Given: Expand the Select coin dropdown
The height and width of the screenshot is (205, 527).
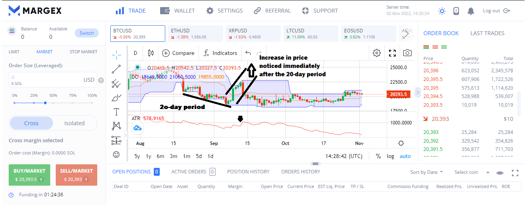Looking at the screenshot, I should pos(472,172).
